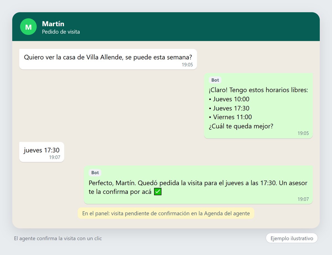Click the 19:07 timestamp under 'jueves 17:30'
The height and width of the screenshot is (255, 332).
pyautogui.click(x=55, y=157)
